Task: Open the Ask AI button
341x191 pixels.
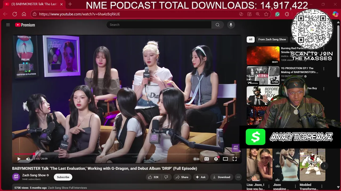Action: [x=200, y=177]
